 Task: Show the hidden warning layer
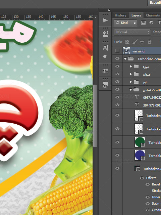(x=117, y=51)
